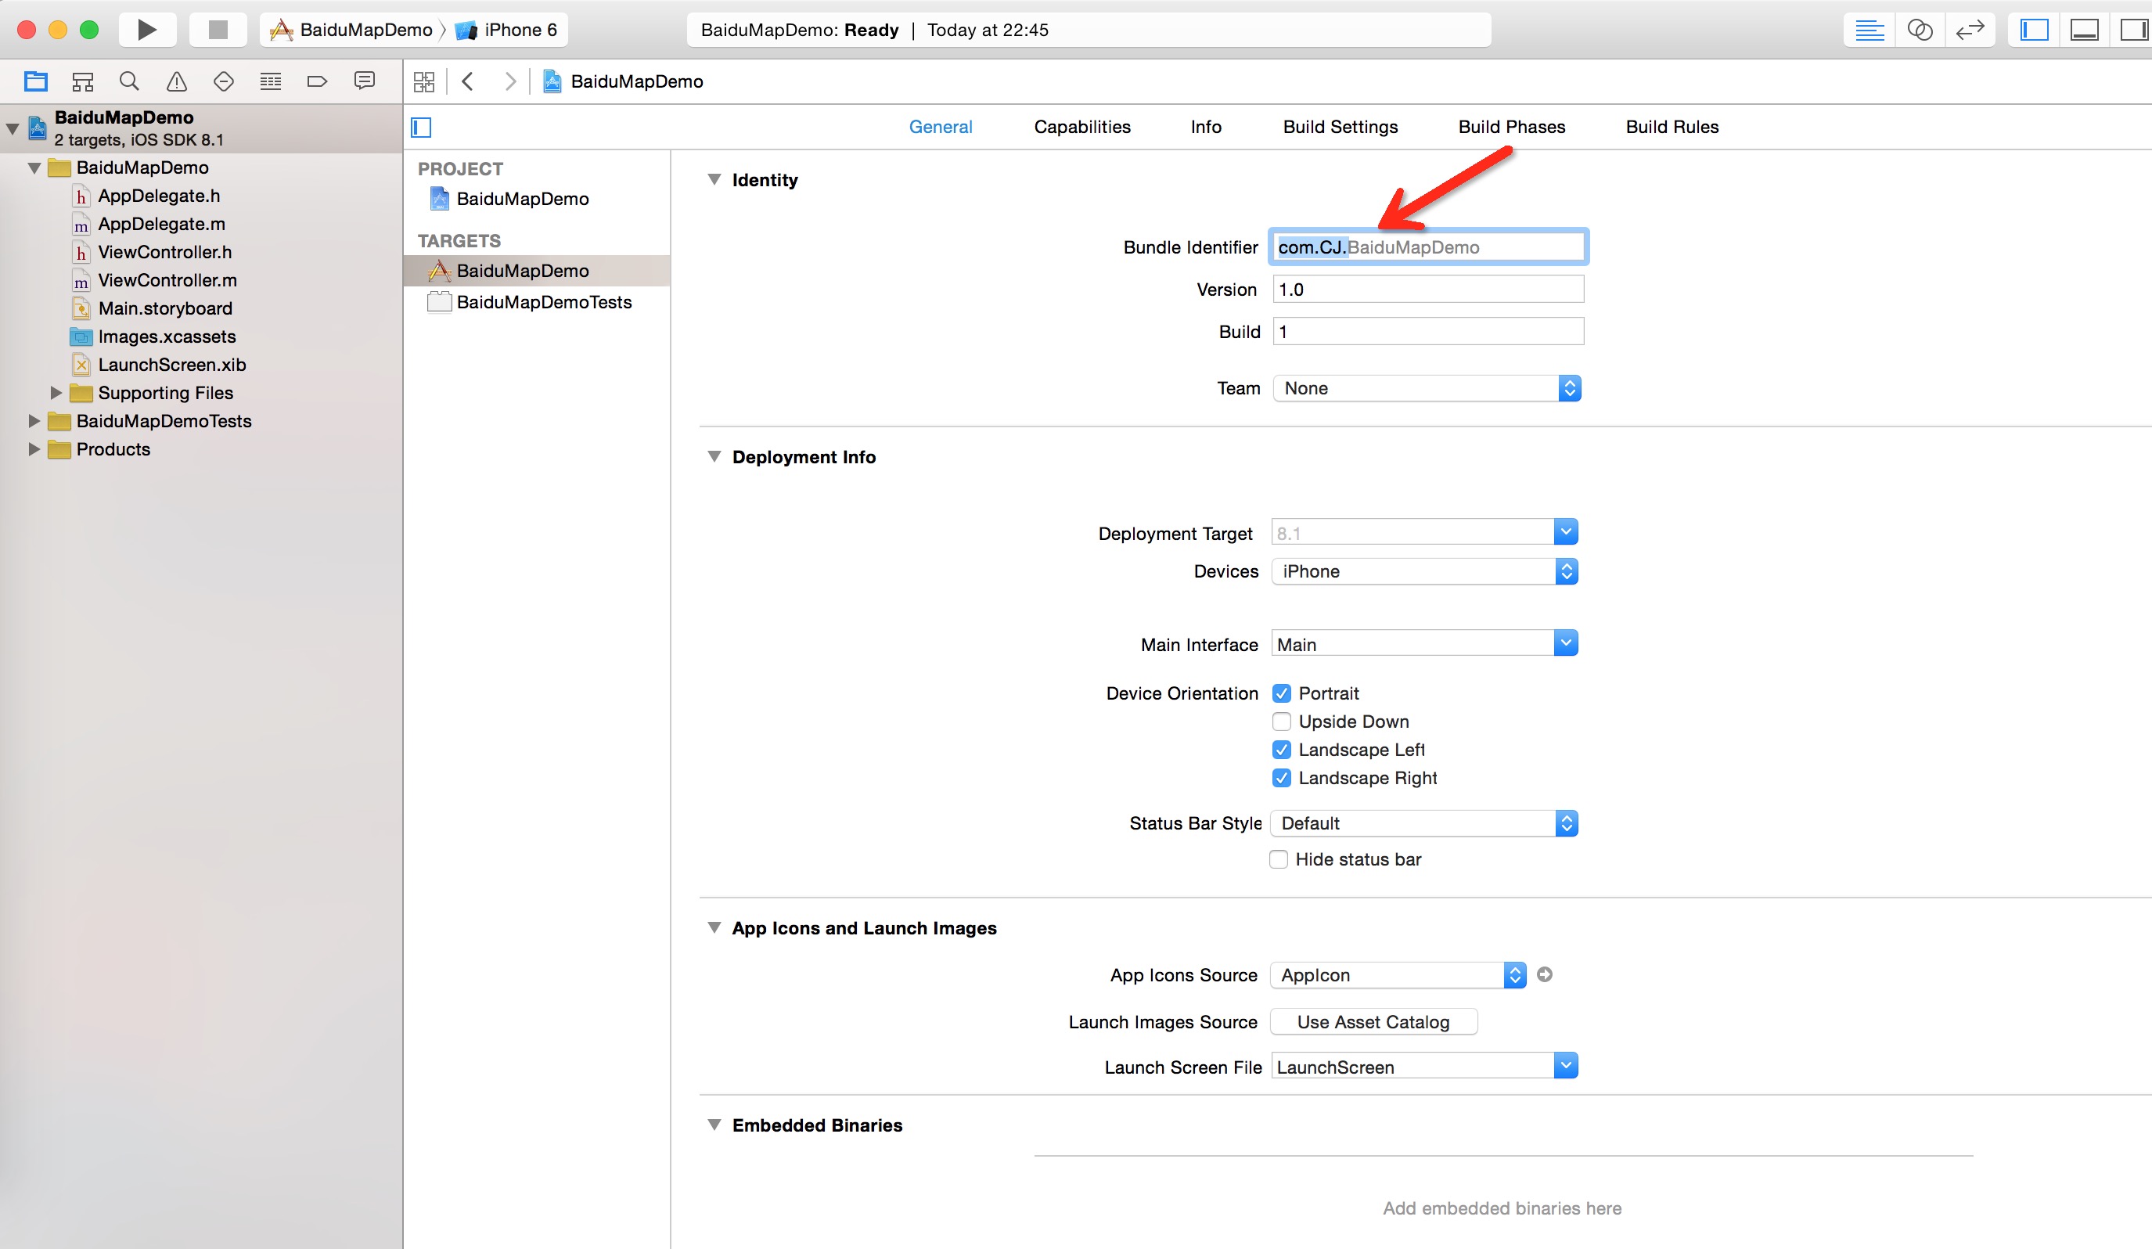The width and height of the screenshot is (2152, 1249).
Task: Toggle the Navigator panel visibility
Action: pos(2034,30)
